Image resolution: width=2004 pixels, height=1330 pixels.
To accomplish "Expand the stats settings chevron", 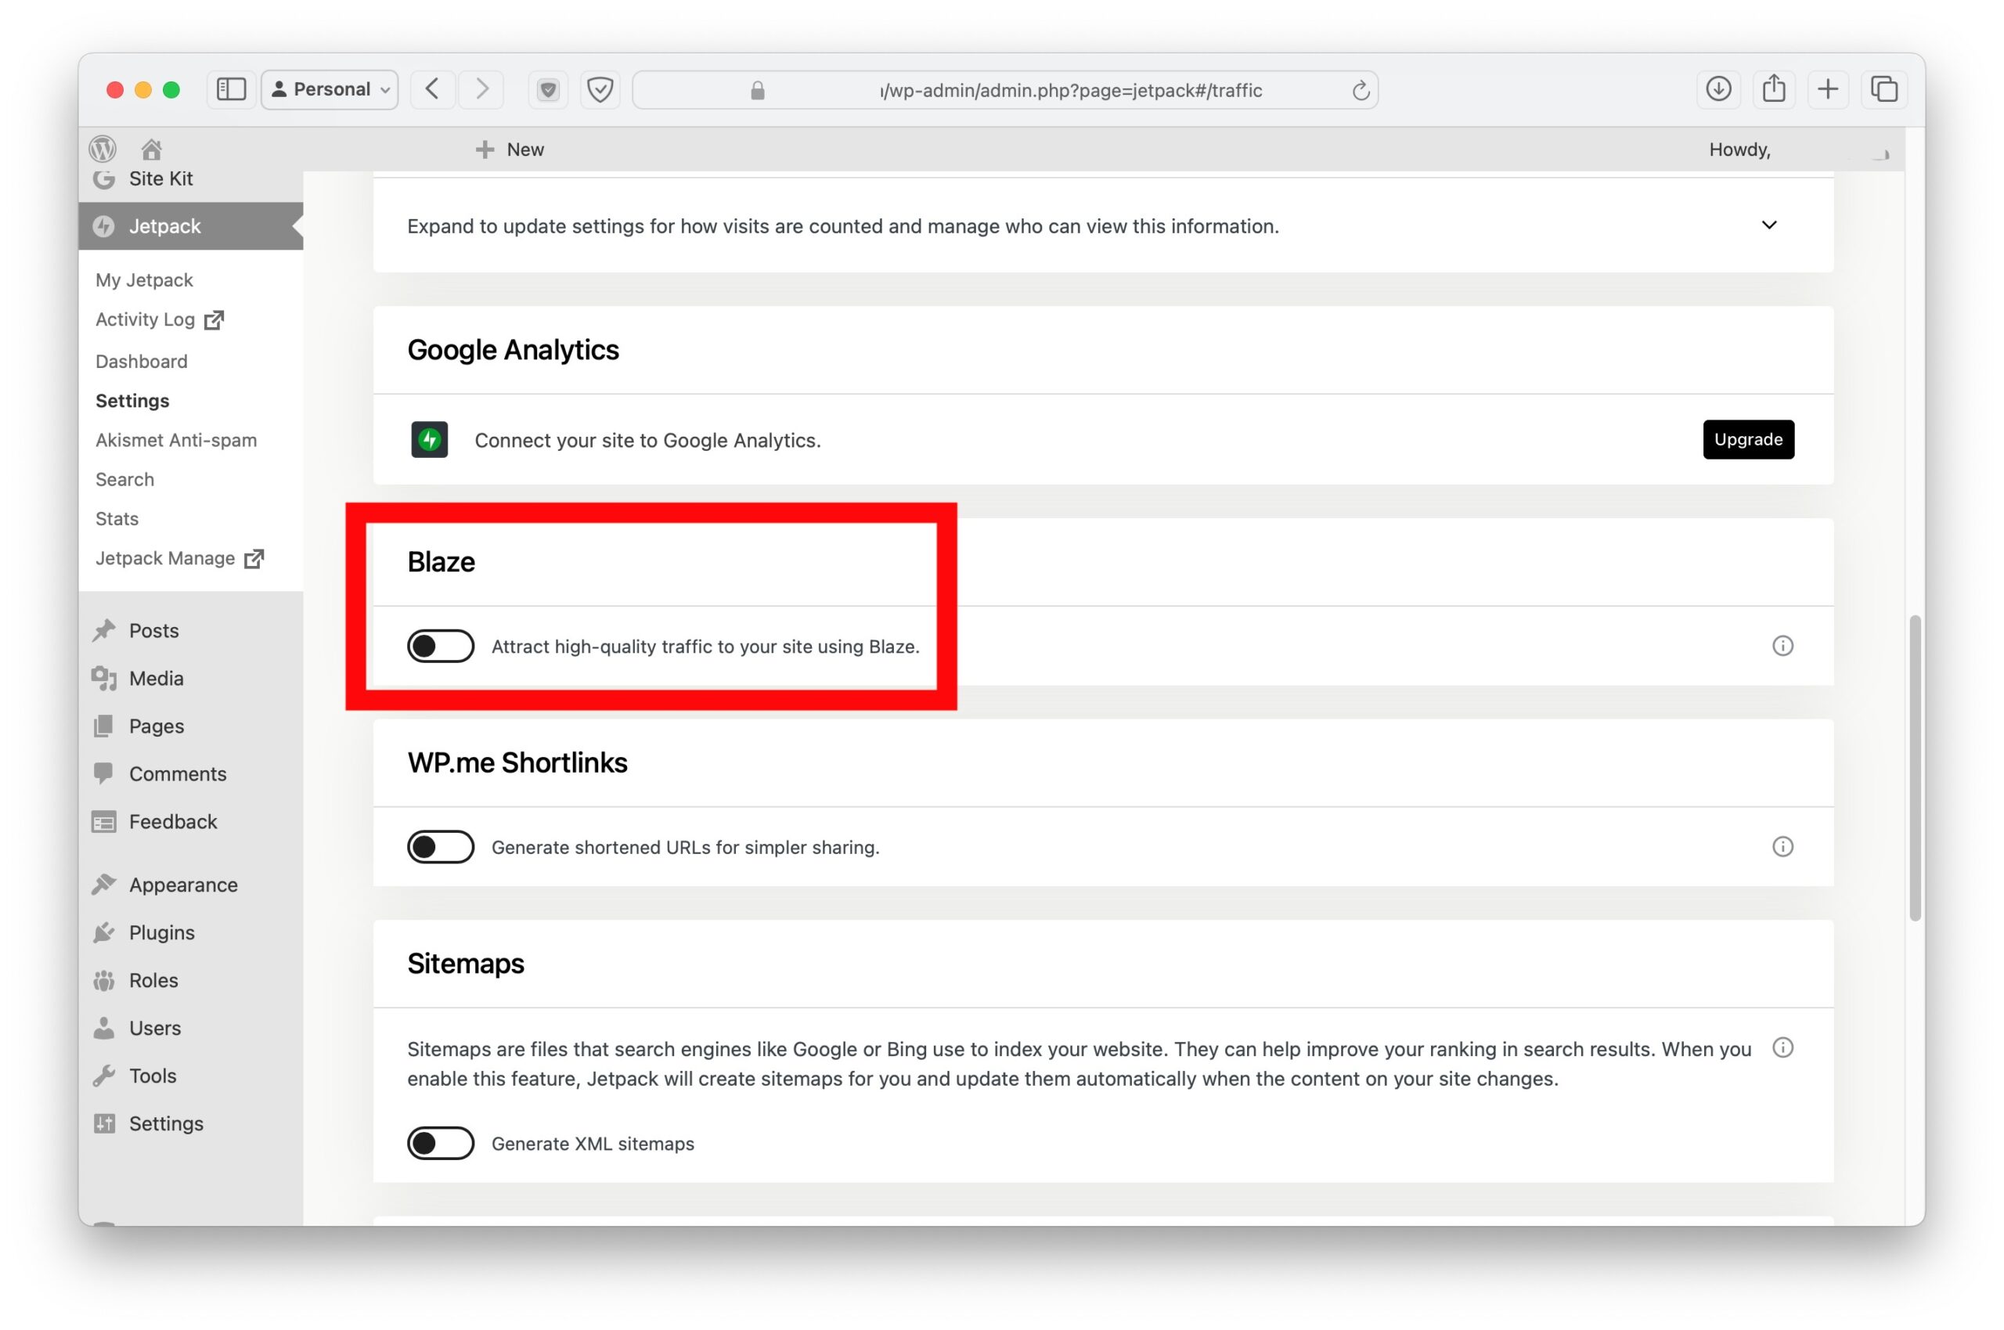I will click(x=1768, y=225).
